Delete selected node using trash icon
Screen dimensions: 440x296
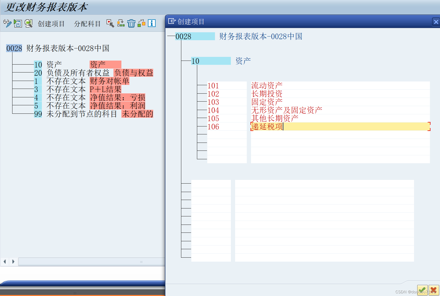131,23
